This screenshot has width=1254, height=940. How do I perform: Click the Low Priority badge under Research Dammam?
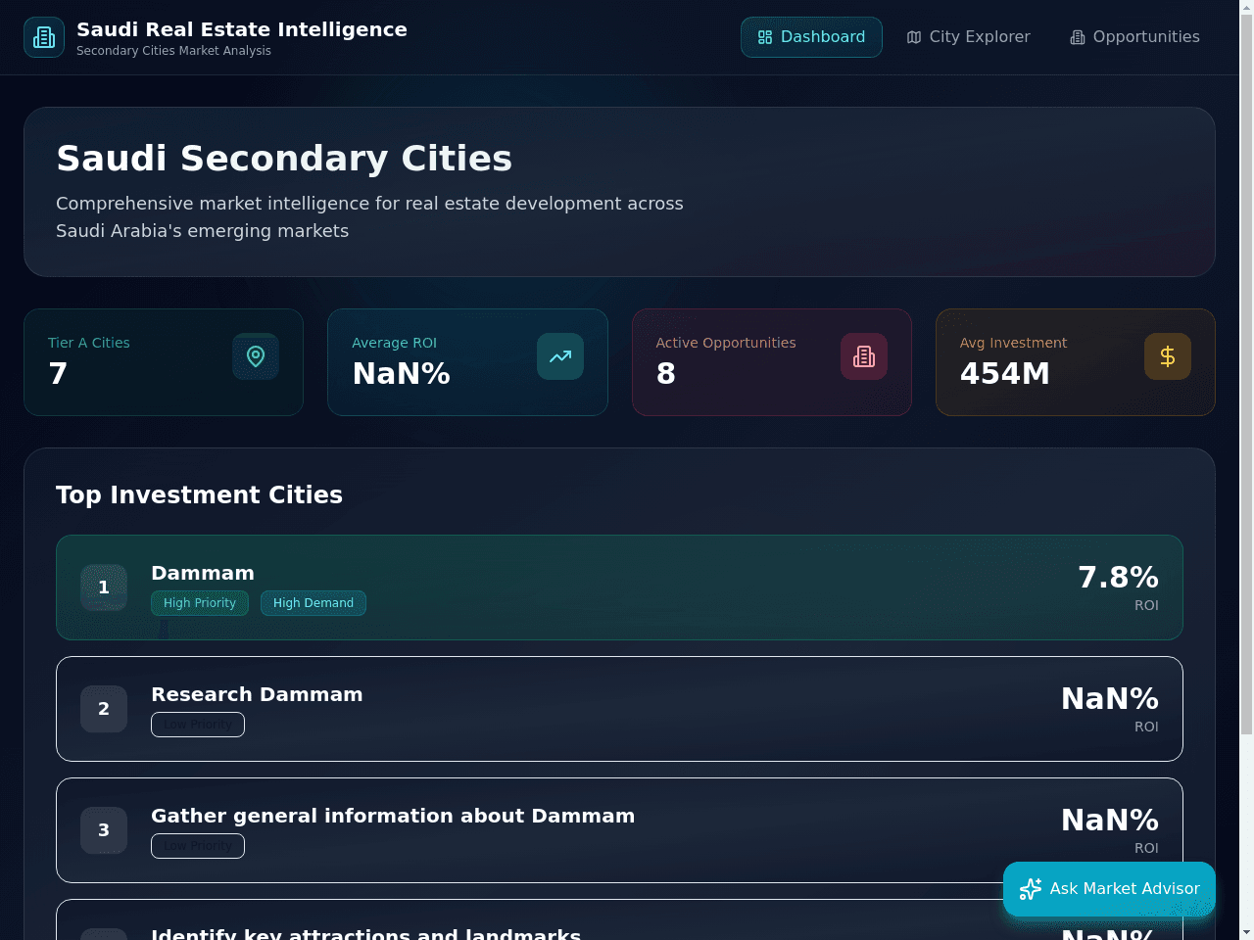point(198,725)
